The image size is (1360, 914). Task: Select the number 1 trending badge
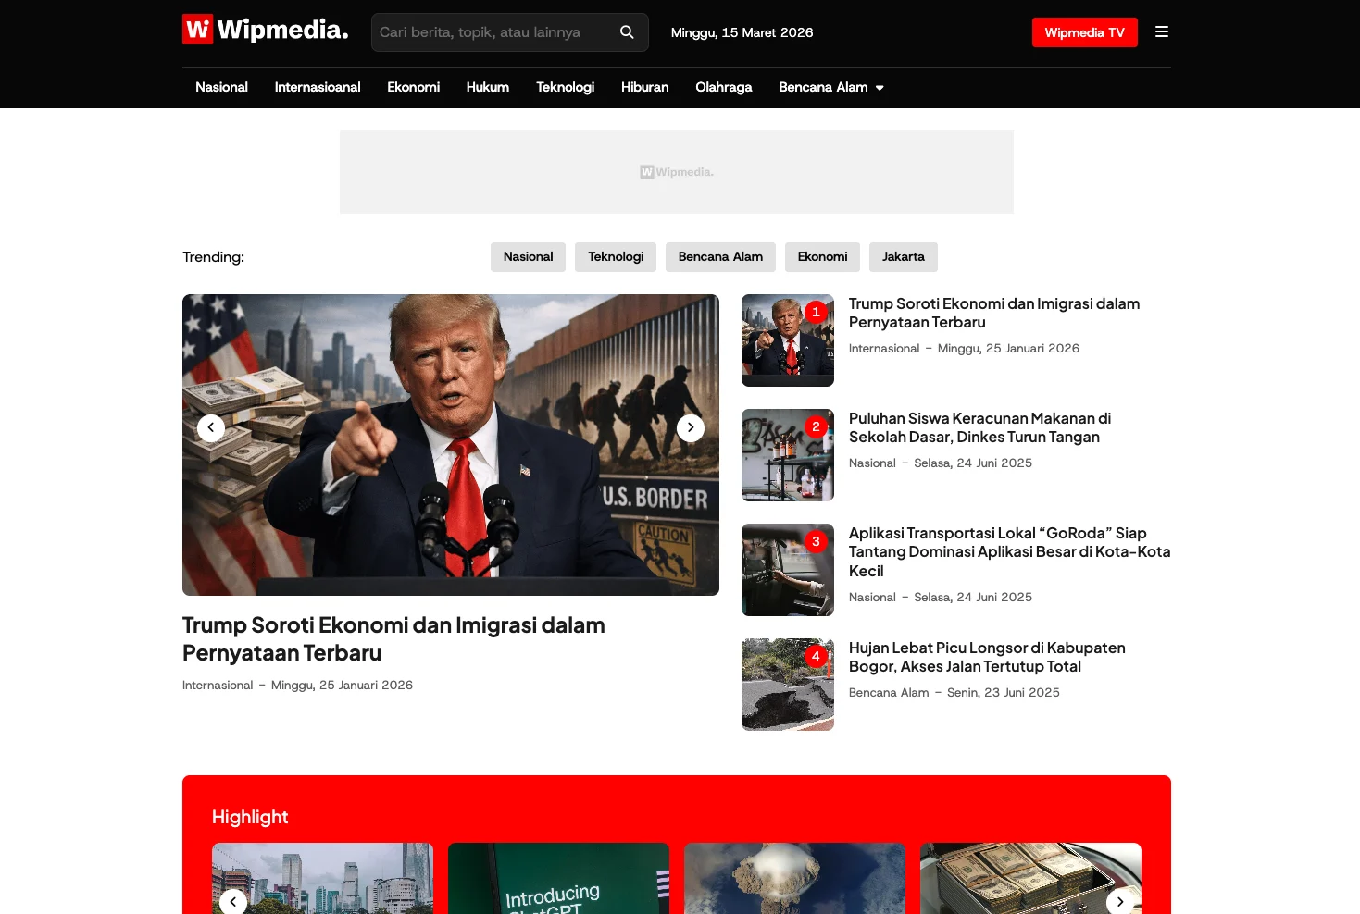pyautogui.click(x=816, y=312)
